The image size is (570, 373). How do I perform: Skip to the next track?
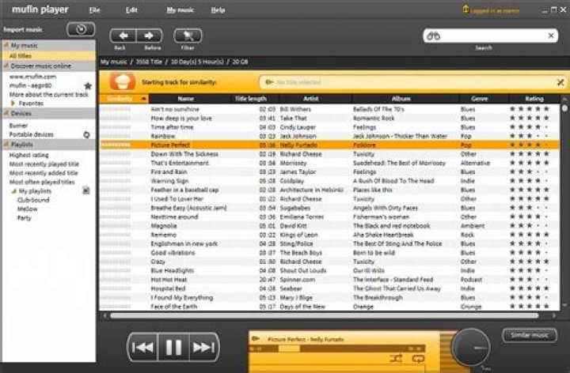pyautogui.click(x=204, y=347)
